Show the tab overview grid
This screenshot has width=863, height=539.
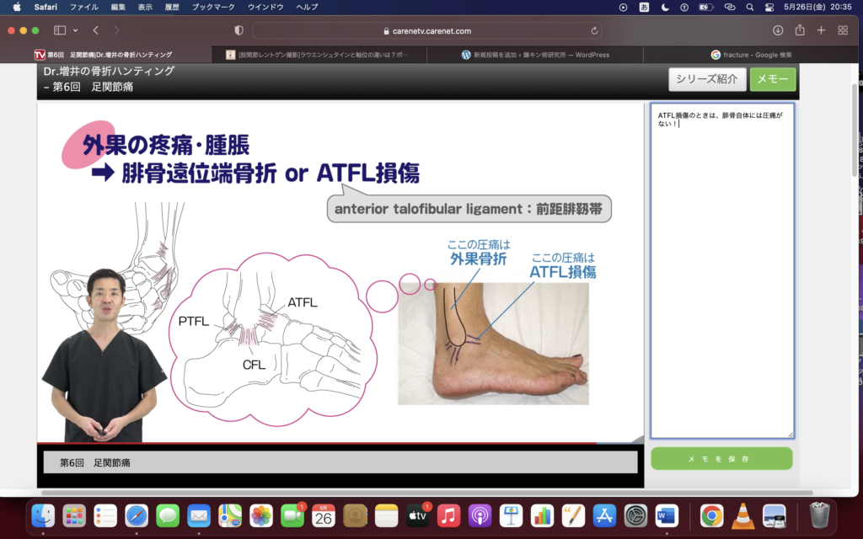843,30
